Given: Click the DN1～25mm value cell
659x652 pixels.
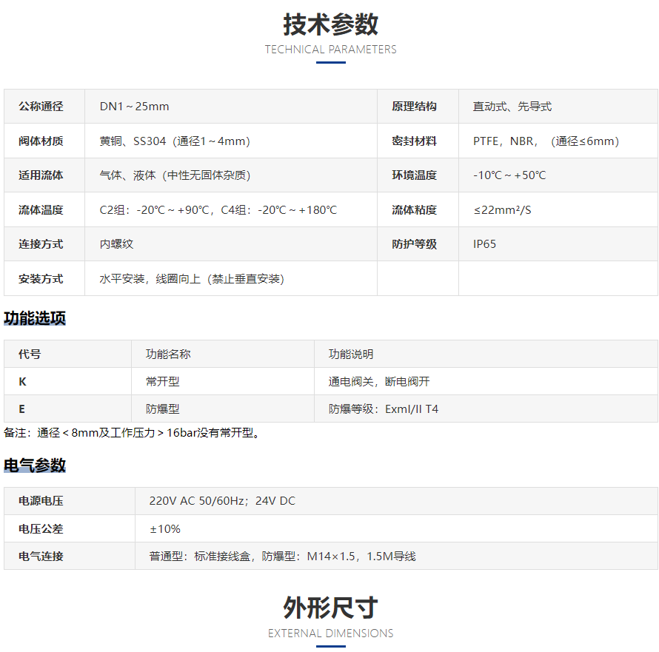Looking at the screenshot, I should (135, 107).
